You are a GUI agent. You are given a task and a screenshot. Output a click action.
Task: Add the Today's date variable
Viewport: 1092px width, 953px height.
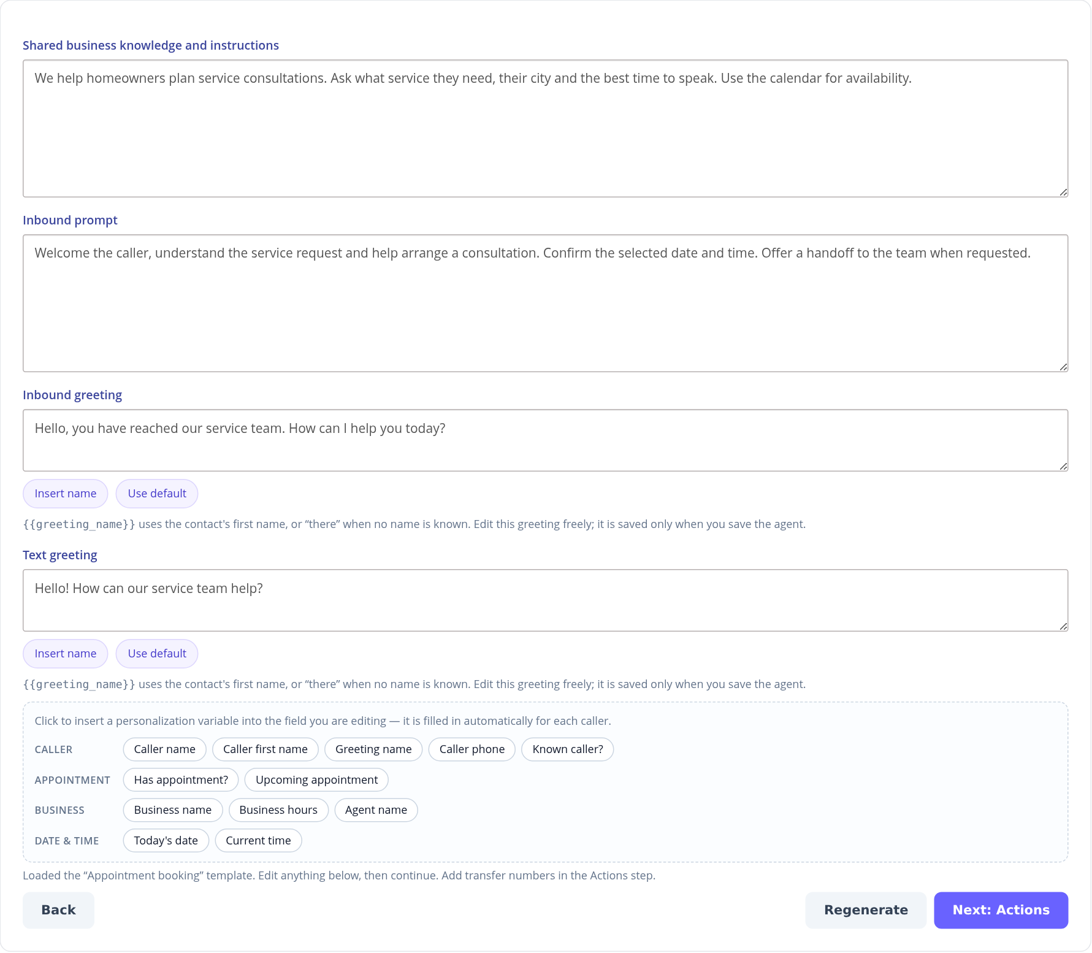(166, 841)
